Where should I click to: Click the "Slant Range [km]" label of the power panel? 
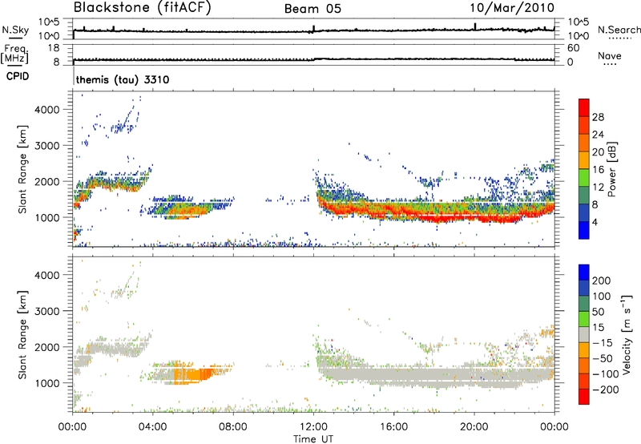click(x=22, y=169)
